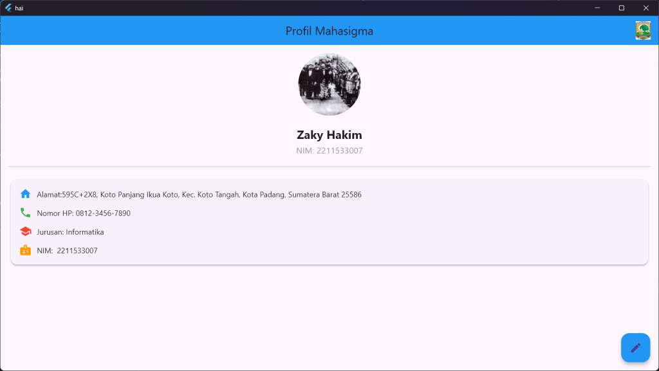Click the Flutter logo in title bar

point(8,8)
